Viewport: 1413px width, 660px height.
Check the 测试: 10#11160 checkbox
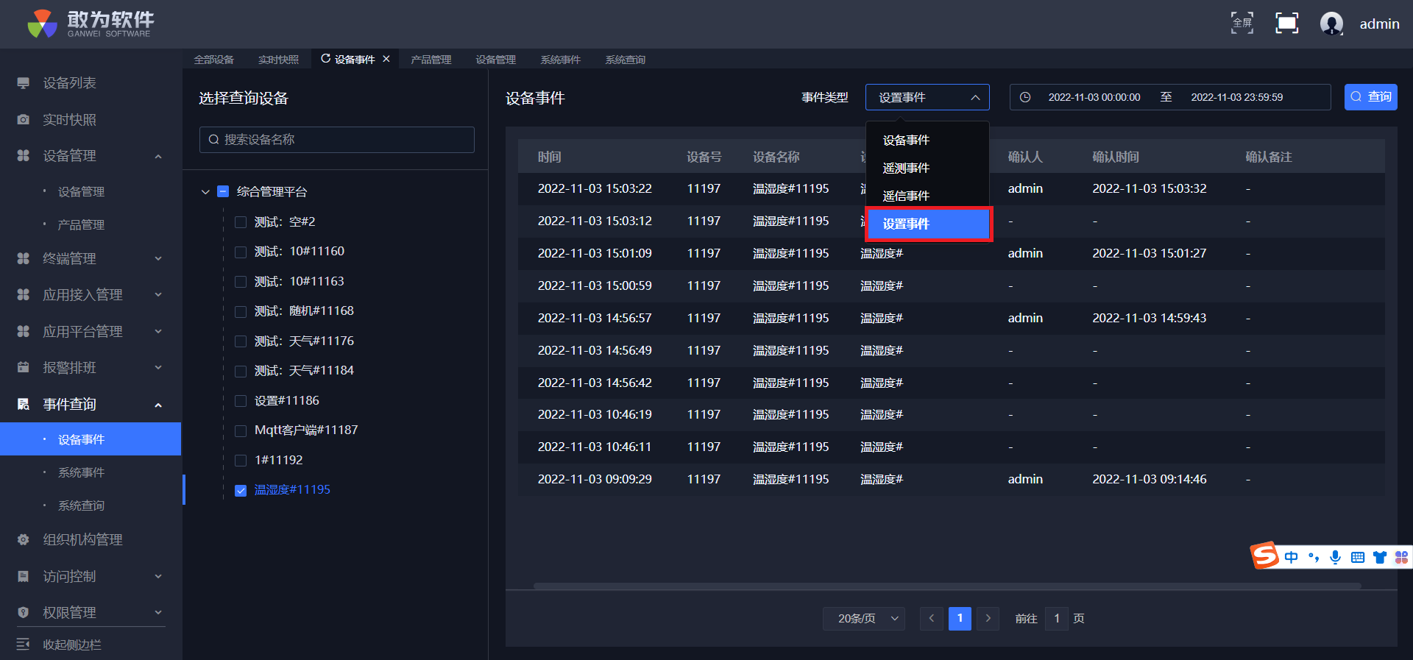pyautogui.click(x=241, y=252)
